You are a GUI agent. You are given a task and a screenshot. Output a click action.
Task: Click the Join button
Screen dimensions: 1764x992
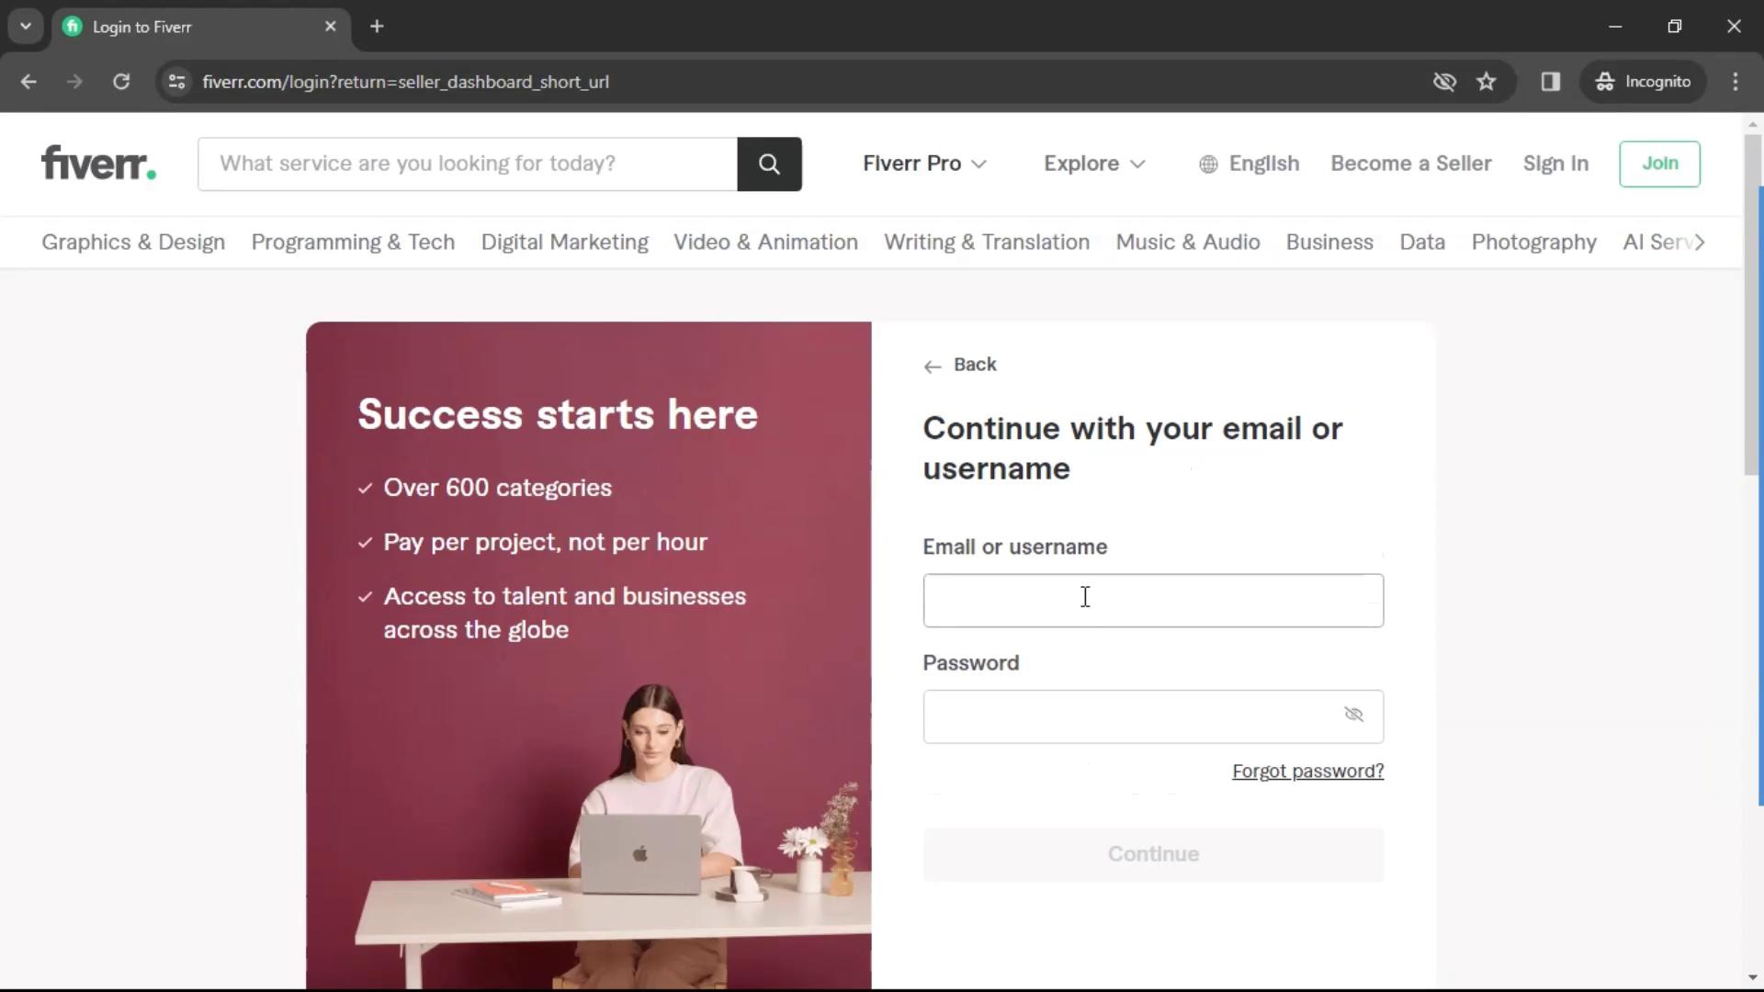1660,163
